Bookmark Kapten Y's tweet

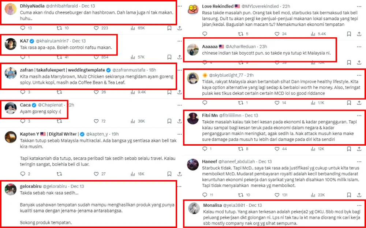(169, 174)
